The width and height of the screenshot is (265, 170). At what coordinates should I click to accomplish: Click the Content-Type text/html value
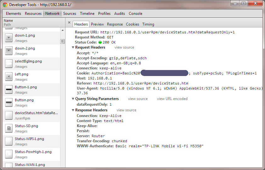click(x=114, y=121)
